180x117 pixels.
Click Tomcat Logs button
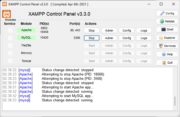144,61
